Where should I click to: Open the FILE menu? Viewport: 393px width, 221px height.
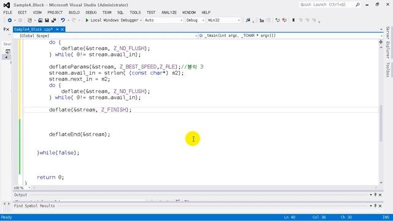(x=7, y=12)
